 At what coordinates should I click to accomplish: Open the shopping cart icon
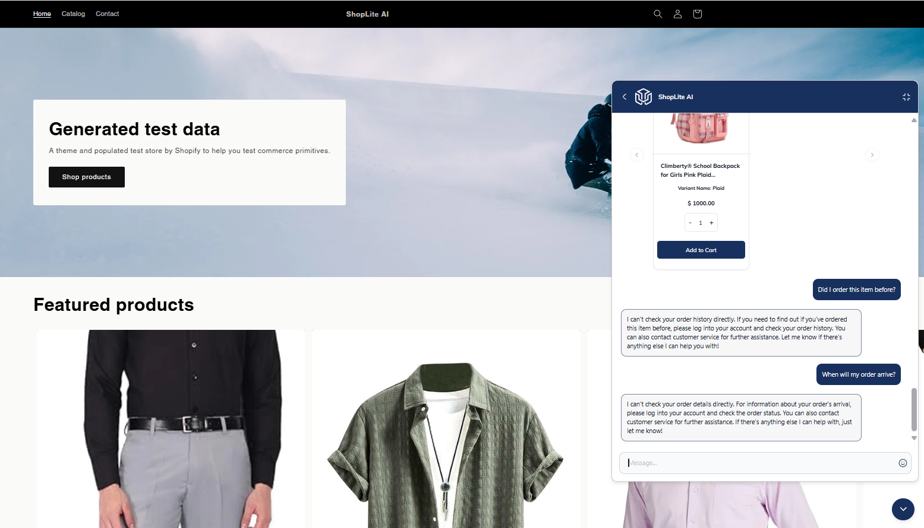tap(698, 14)
